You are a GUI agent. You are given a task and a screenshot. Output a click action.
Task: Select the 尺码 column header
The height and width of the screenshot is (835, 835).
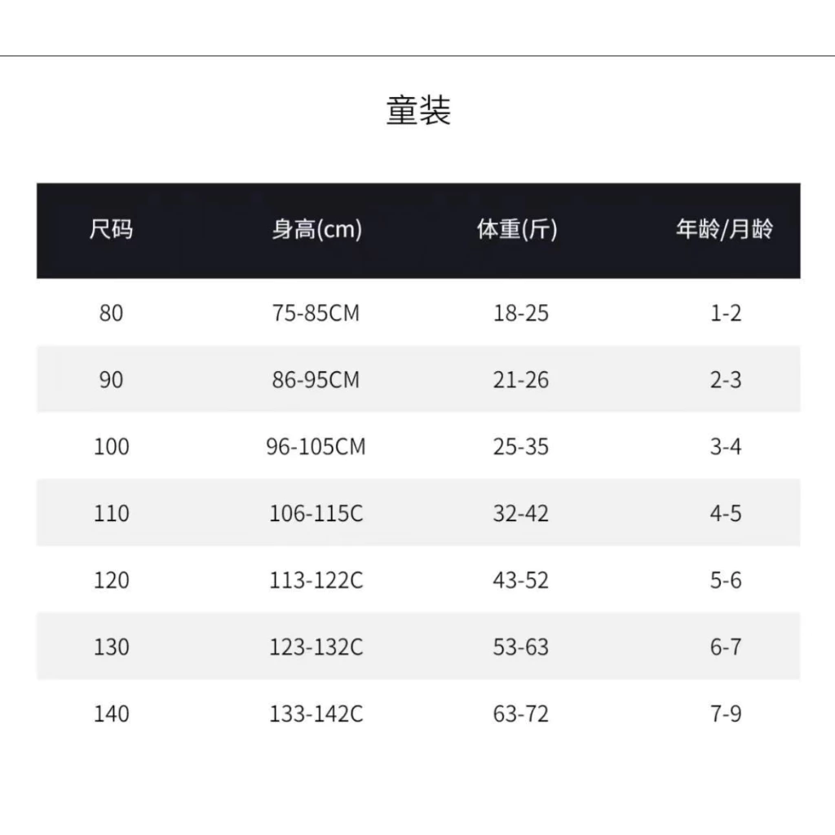pyautogui.click(x=111, y=229)
